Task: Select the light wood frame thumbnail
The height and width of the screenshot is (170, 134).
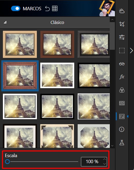Action: click(20, 44)
